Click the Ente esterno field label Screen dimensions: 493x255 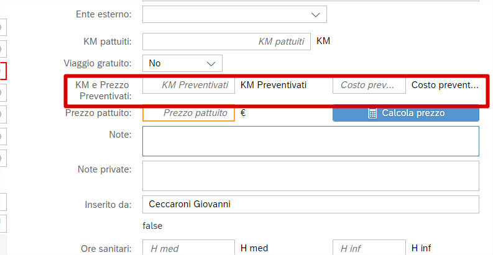[x=103, y=14]
